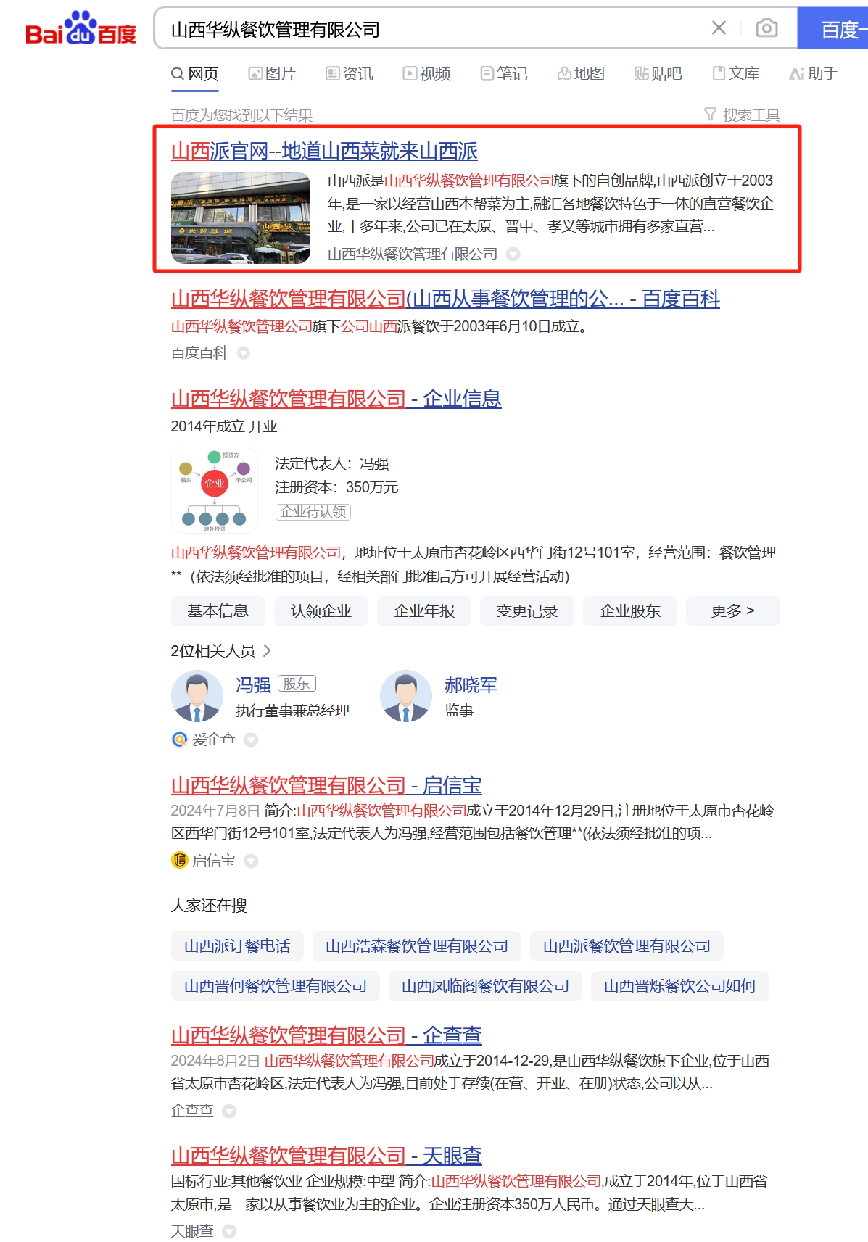Click the 企业股东 button
Screen dimensions: 868x1242
pos(630,611)
